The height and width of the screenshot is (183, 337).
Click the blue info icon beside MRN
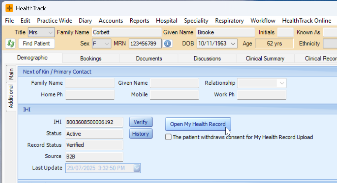[168, 44]
